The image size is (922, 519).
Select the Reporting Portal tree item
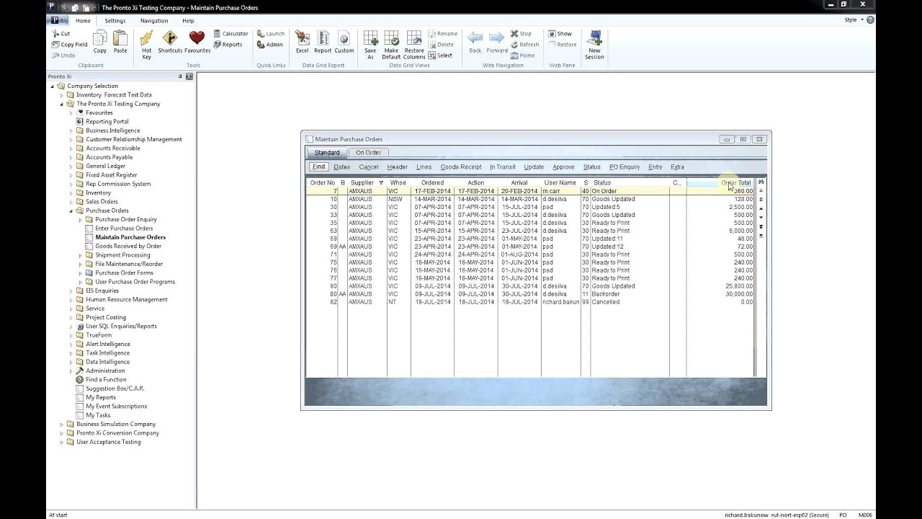click(x=107, y=122)
